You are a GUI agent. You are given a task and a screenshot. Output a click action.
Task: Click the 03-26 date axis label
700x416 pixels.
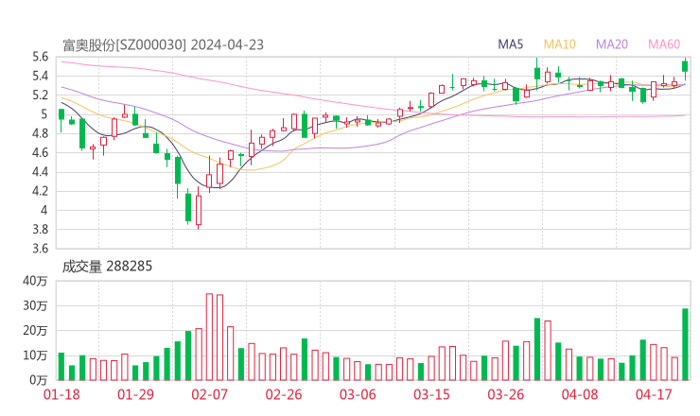(505, 394)
